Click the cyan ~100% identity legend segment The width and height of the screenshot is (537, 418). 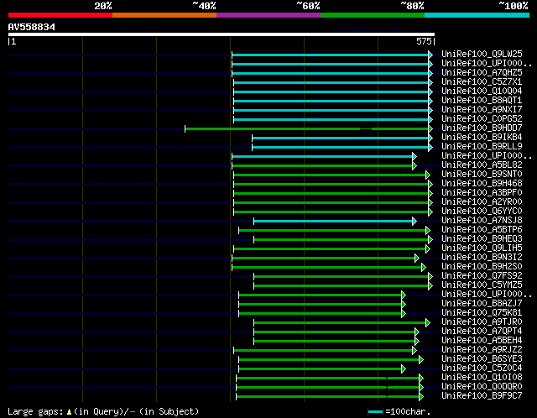click(x=477, y=15)
